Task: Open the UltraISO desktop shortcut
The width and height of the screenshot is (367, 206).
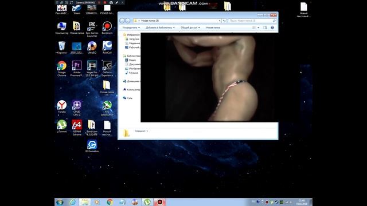Action: point(92,47)
